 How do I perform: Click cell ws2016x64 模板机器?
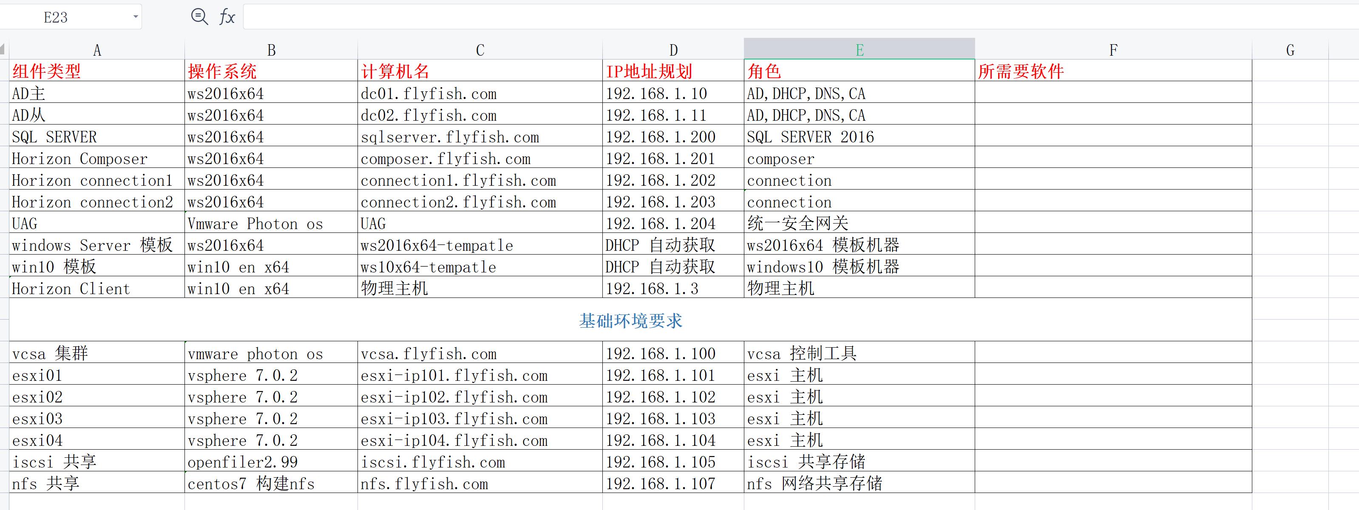(860, 244)
